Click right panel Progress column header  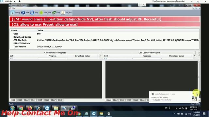pyautogui.click(x=147, y=56)
